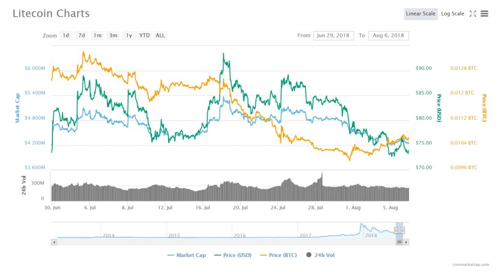The width and height of the screenshot is (497, 272).
Task: Click the 20. Jul date axis label
Action: coord(240,208)
